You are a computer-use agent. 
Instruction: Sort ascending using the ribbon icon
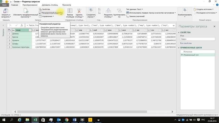click(99, 9)
